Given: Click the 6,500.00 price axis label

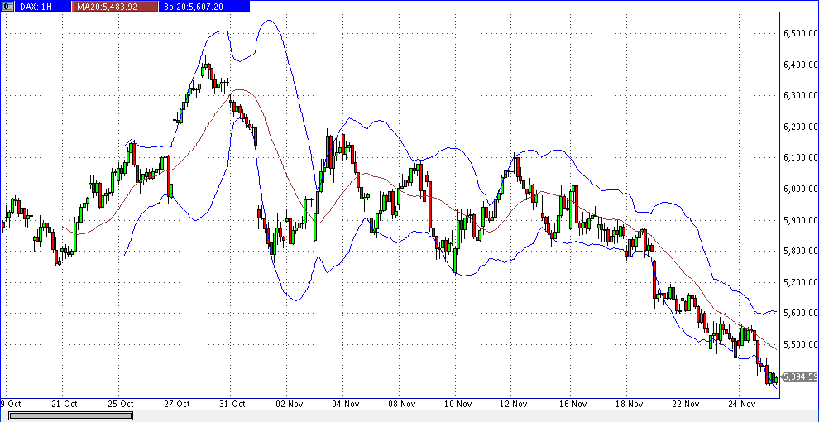Looking at the screenshot, I should click(x=800, y=33).
